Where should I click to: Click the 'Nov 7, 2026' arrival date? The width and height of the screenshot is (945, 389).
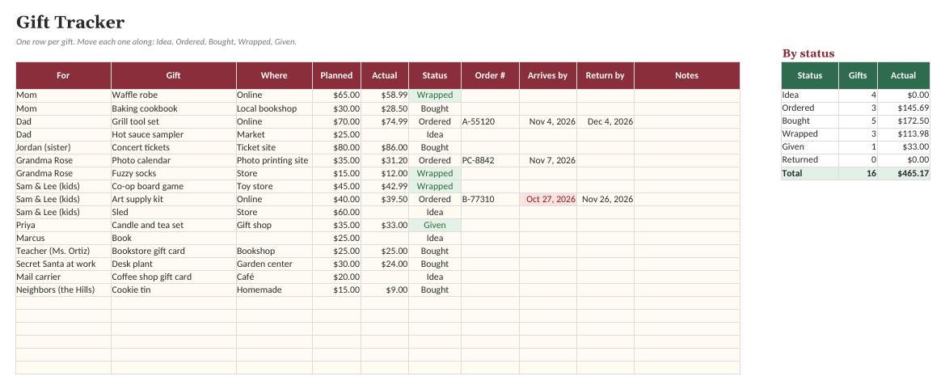click(x=548, y=160)
